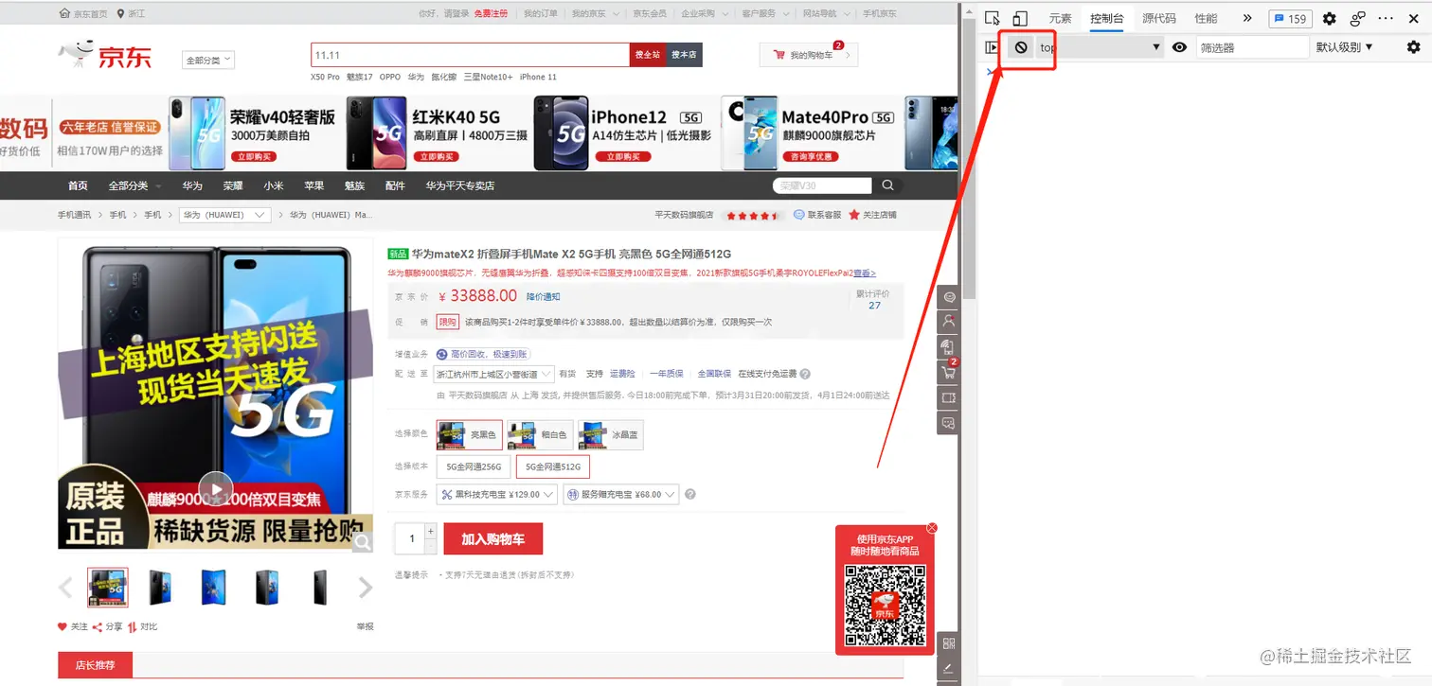This screenshot has height=686, width=1432.
Task: Switch to the 源代码 tab
Action: (x=1159, y=19)
